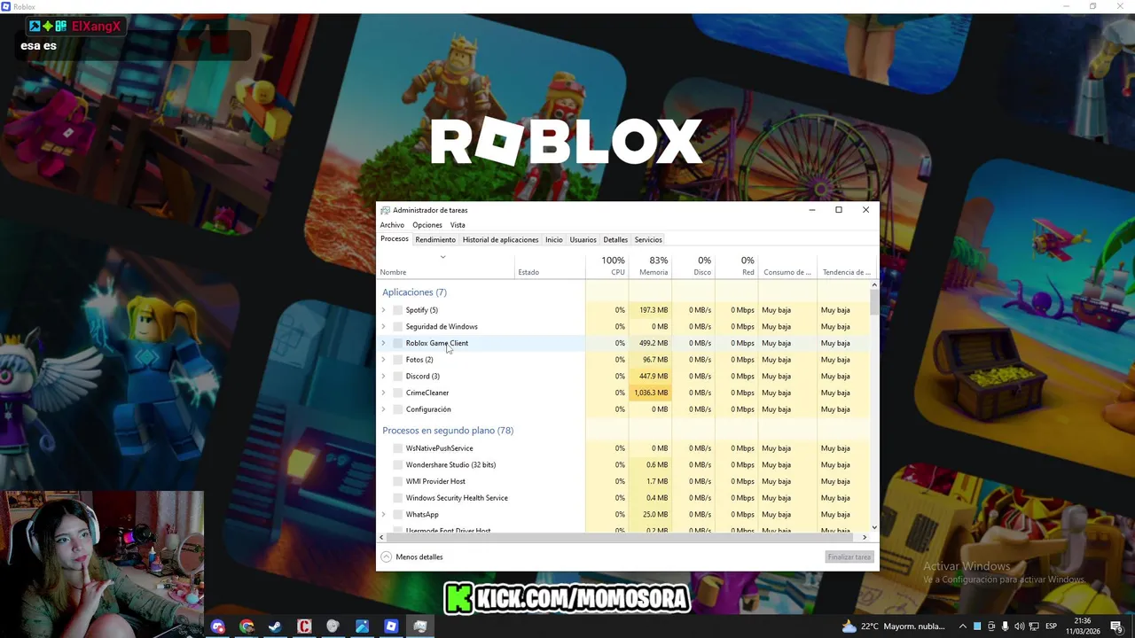Click the Aplicaciones (7) group header
The height and width of the screenshot is (638, 1135).
414,292
